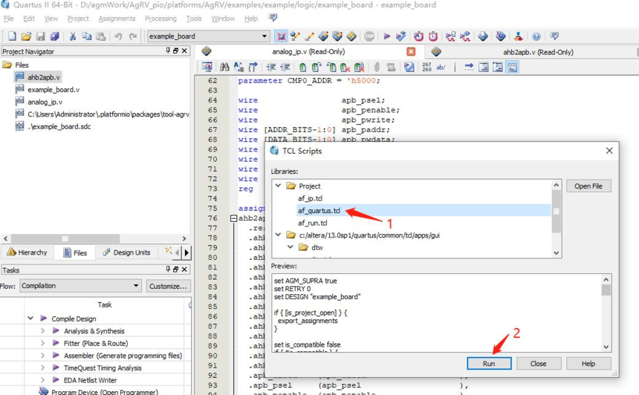Open the File menu
The width and height of the screenshot is (639, 395).
(x=9, y=19)
